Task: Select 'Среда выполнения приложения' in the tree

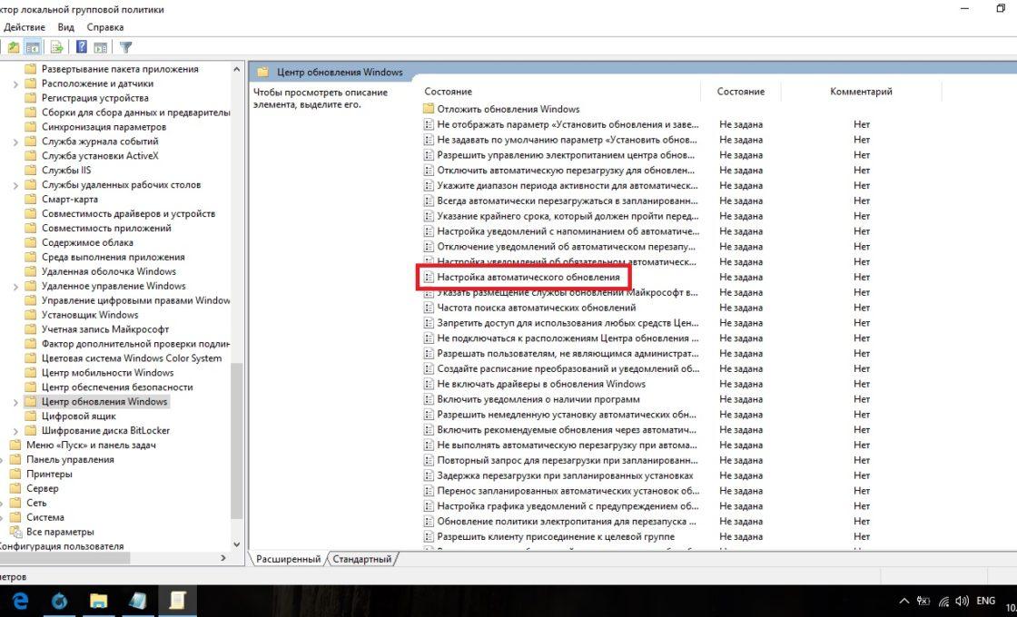Action: (113, 258)
